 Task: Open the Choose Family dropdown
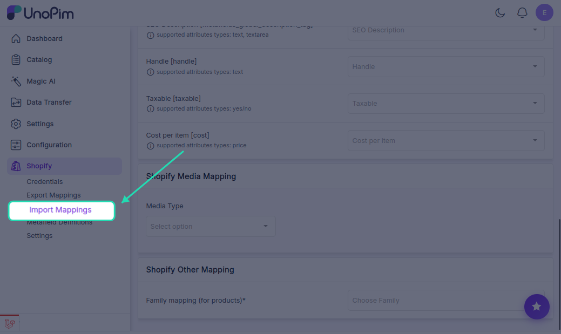click(x=446, y=301)
